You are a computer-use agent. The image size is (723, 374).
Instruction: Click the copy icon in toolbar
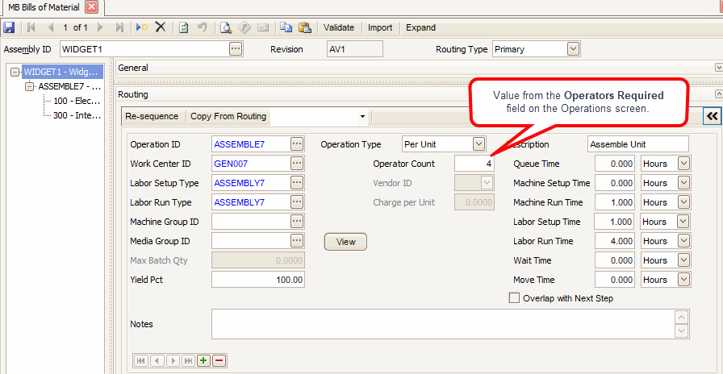[x=286, y=27]
